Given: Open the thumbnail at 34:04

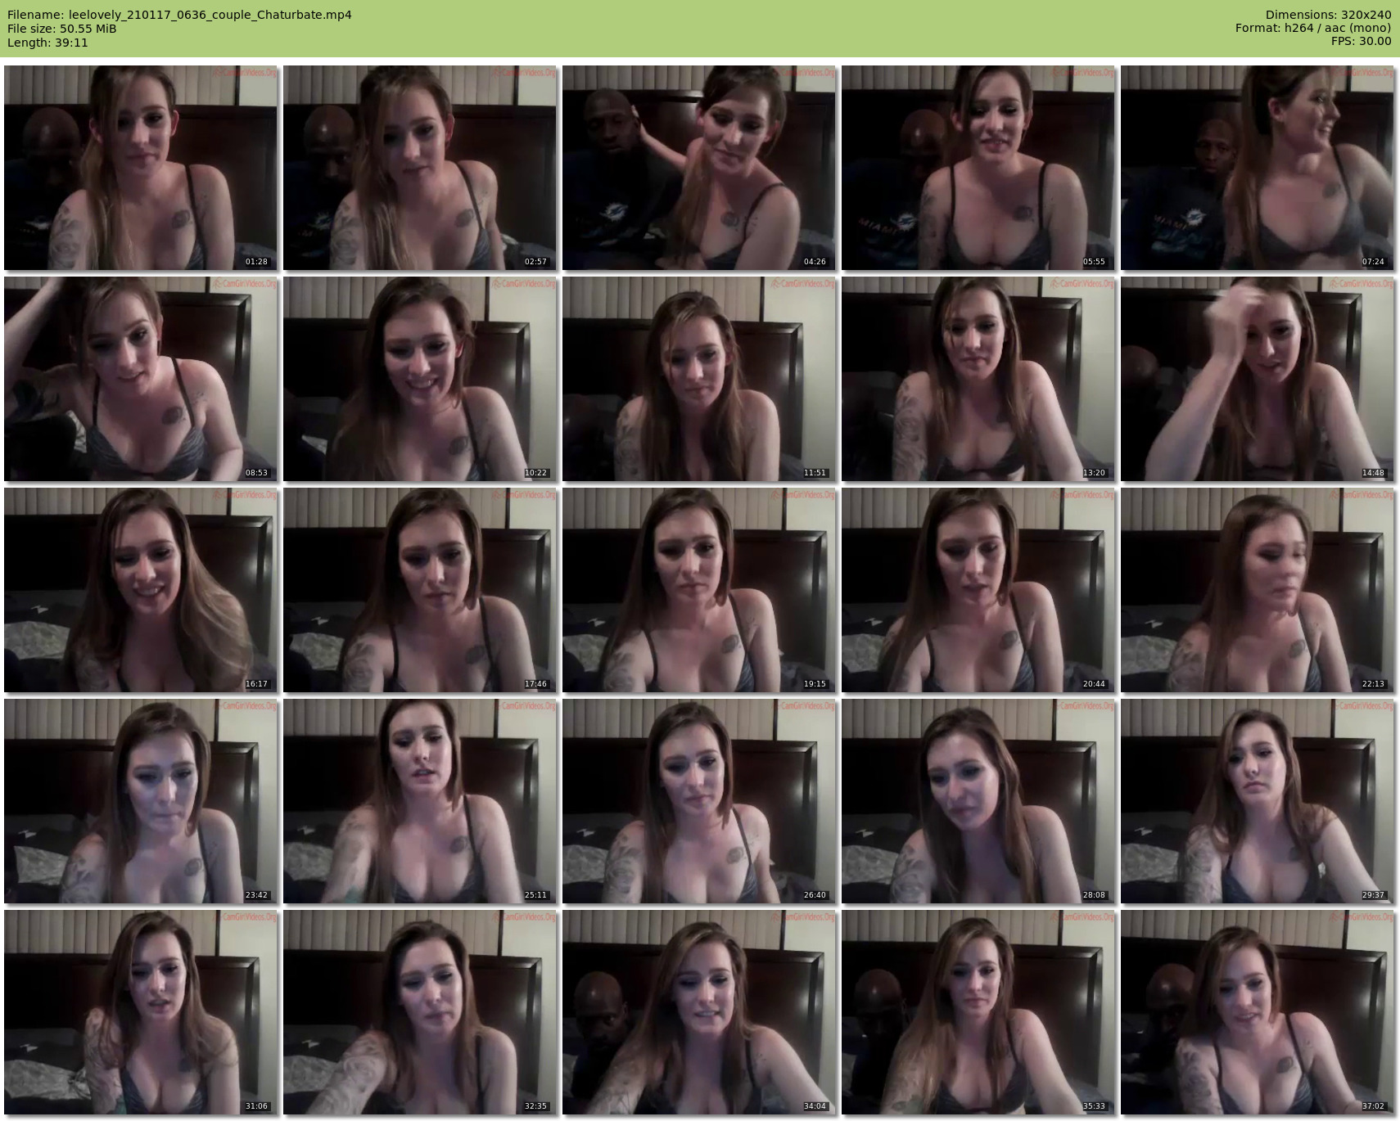Looking at the screenshot, I should coord(699,1012).
